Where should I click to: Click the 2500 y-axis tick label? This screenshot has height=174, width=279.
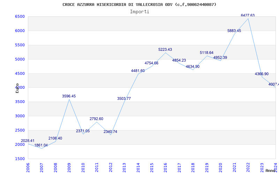(x=20, y=130)
